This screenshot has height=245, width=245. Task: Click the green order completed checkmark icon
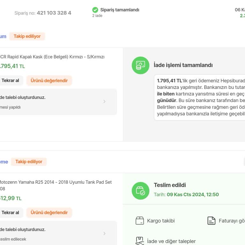click(x=95, y=10)
